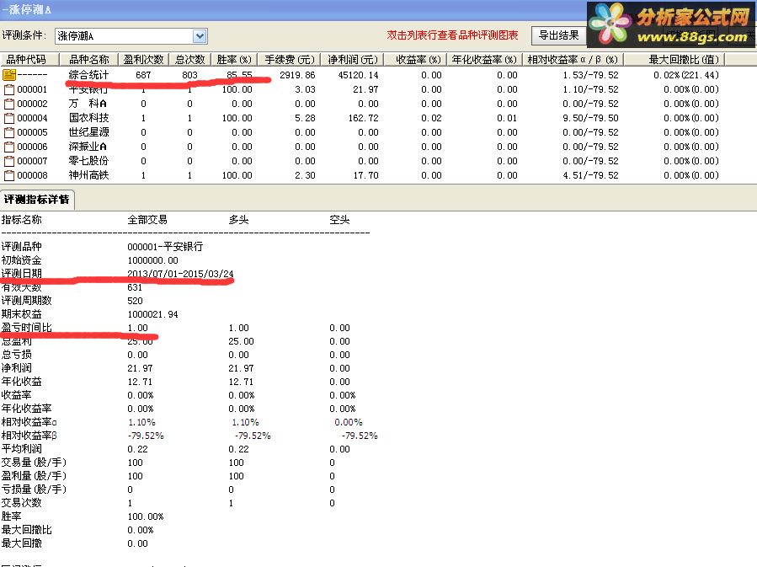Click the document icon for 000001
This screenshot has height=567, width=757.
tap(9, 89)
